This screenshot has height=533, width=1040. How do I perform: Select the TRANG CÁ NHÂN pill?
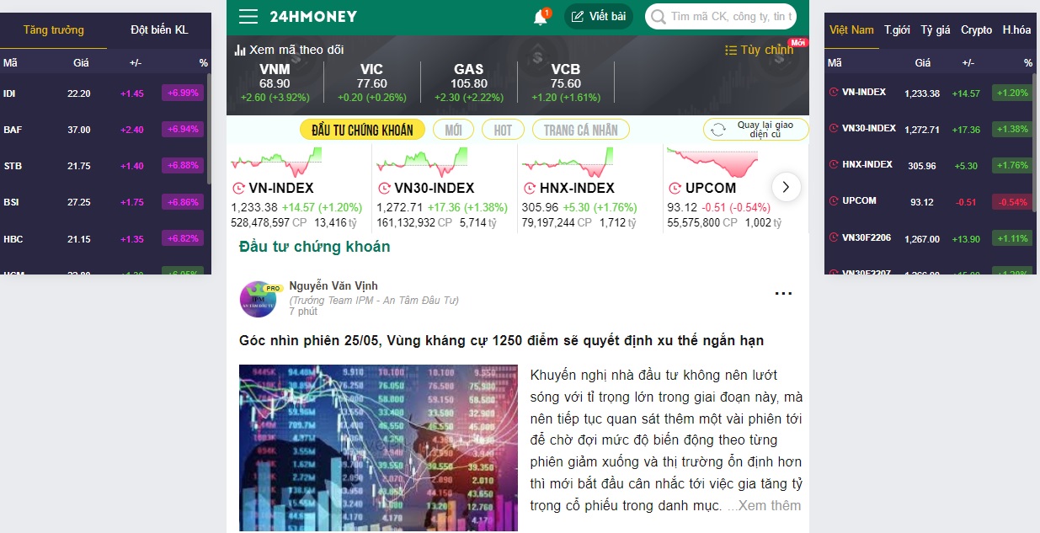pyautogui.click(x=581, y=130)
